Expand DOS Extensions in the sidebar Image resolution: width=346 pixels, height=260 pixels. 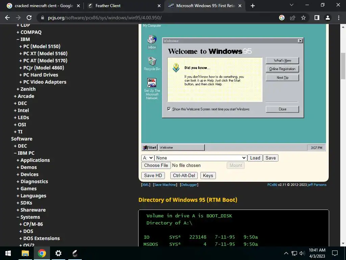point(40,238)
